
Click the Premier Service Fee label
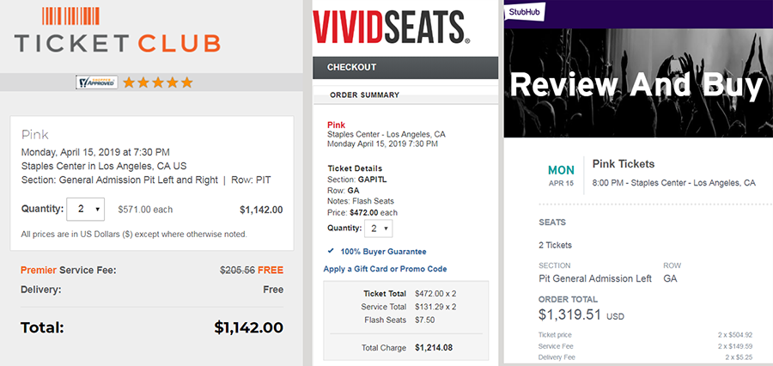[x=68, y=270]
